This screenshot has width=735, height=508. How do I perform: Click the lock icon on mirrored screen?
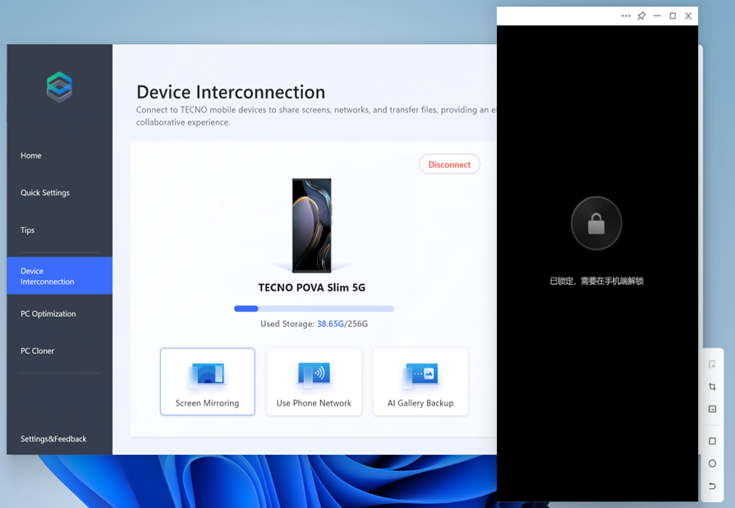pyautogui.click(x=596, y=223)
